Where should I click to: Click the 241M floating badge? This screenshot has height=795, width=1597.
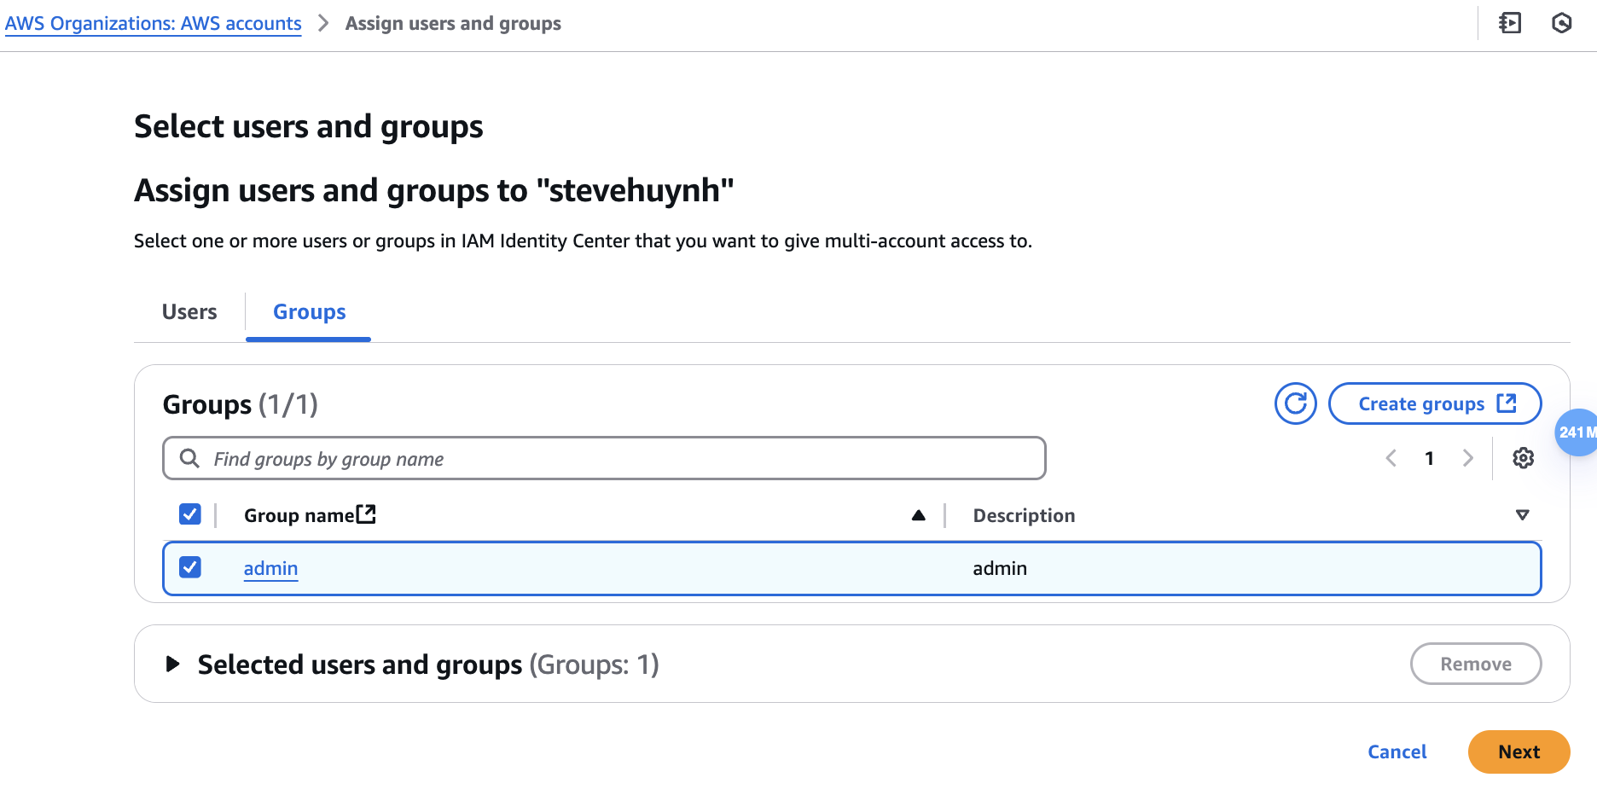[1576, 432]
